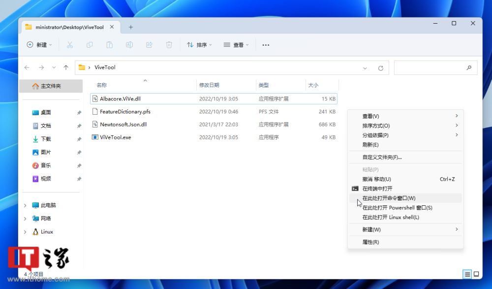Viewport: 492px width, 289px height.
Task: Expand the 网络 tree node
Action: coord(25,219)
